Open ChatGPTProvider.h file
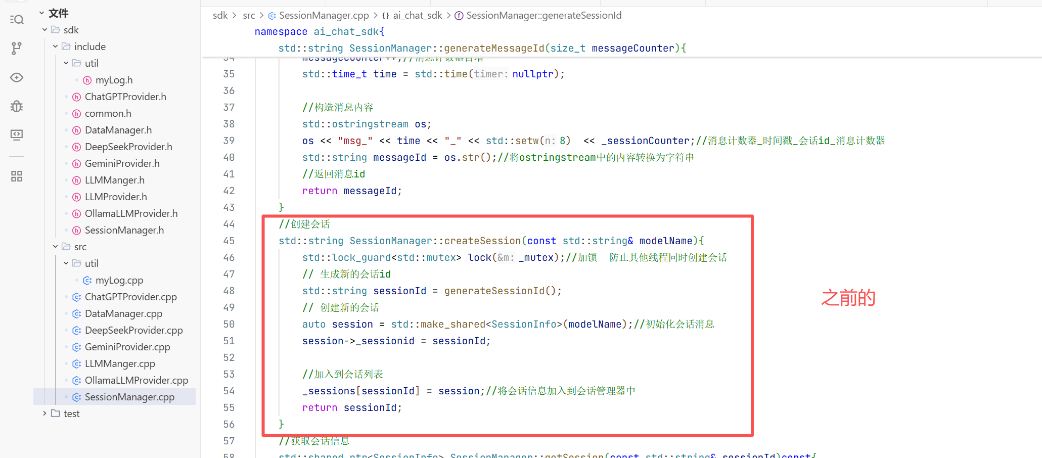This screenshot has width=1042, height=458. point(125,97)
